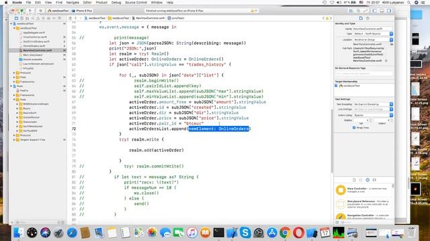
Task: Select View Controller in object library
Action: (x=363, y=190)
